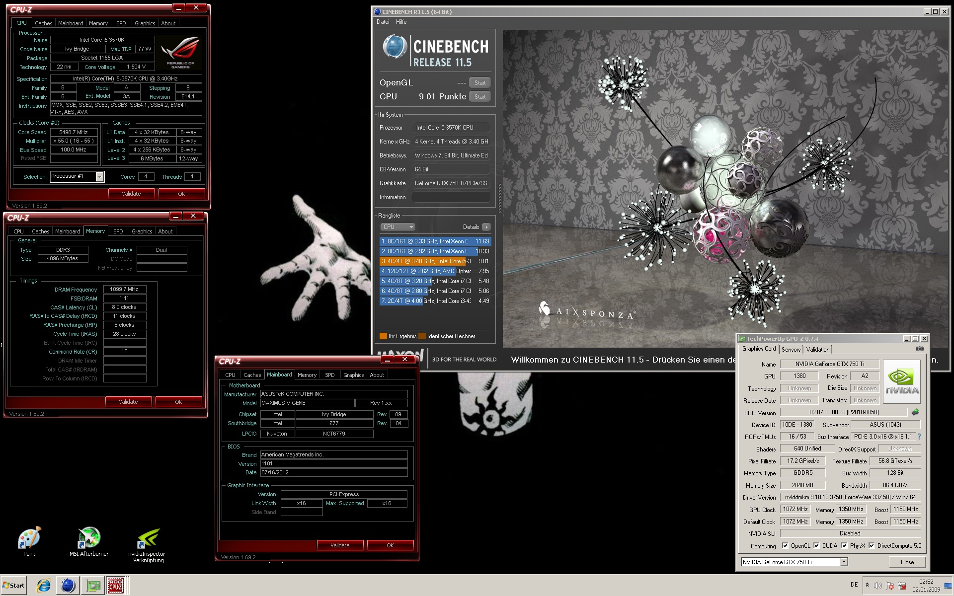This screenshot has width=954, height=596.
Task: Click the NVIDIA logo in GPU-Z
Action: [x=902, y=382]
